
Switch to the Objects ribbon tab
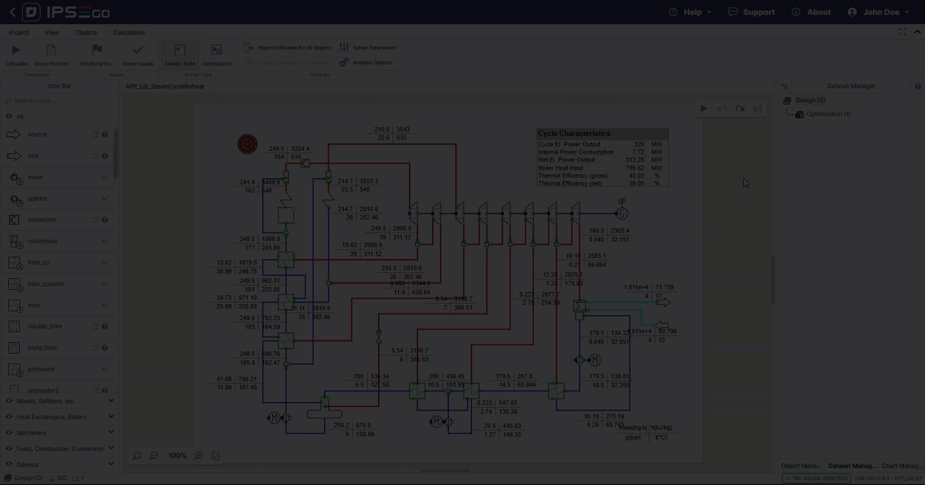pyautogui.click(x=86, y=32)
